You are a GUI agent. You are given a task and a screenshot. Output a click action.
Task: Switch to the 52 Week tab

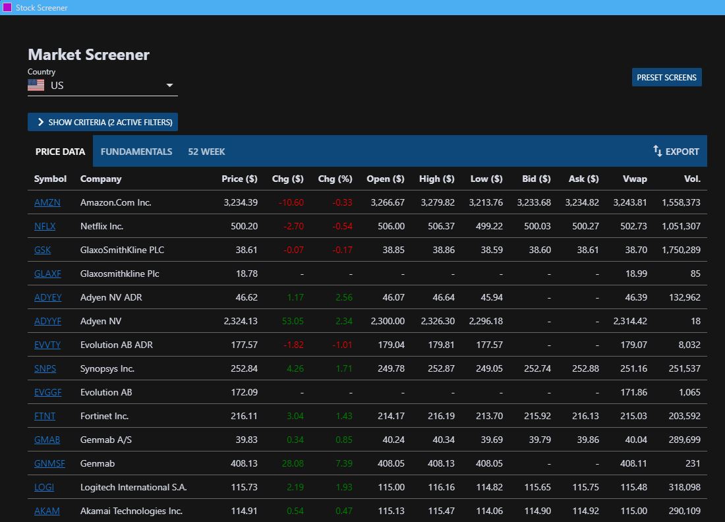(206, 152)
